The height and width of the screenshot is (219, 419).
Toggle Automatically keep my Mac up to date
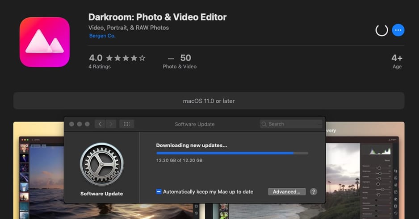click(159, 191)
